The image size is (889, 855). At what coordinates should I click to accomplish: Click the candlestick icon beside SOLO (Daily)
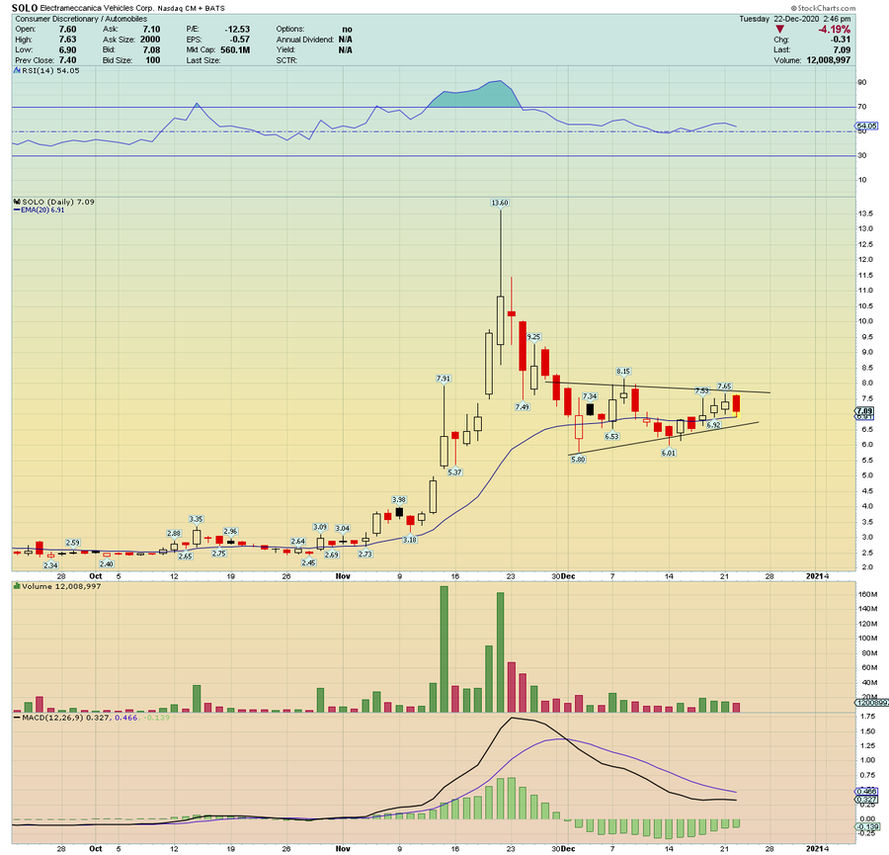(x=17, y=202)
